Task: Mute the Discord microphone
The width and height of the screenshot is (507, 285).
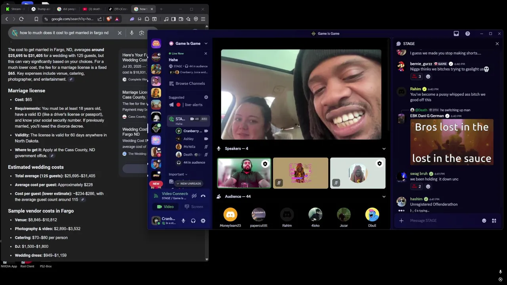Action: (183, 220)
